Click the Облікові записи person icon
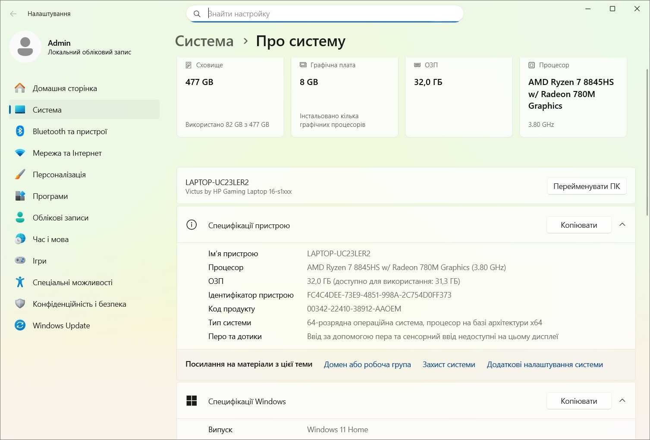 tap(20, 217)
